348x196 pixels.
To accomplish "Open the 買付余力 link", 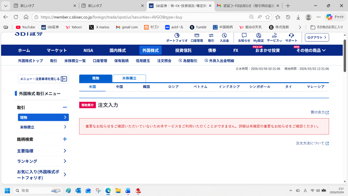I will point(320,112).
